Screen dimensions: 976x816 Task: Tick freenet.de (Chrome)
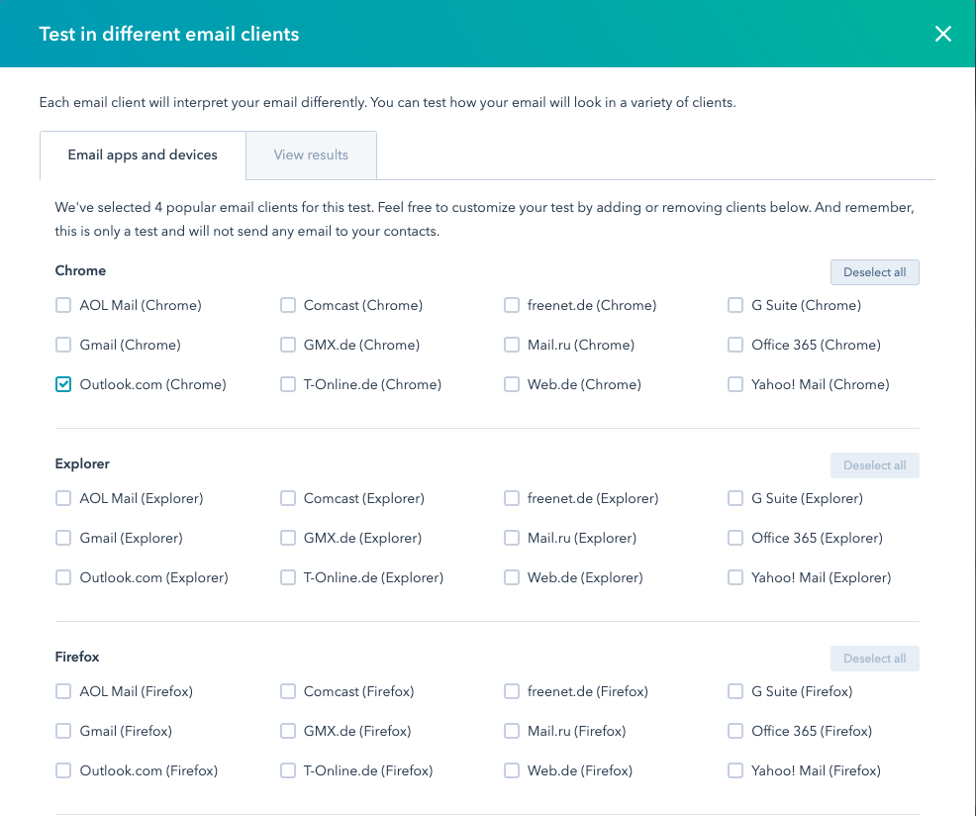(x=512, y=305)
